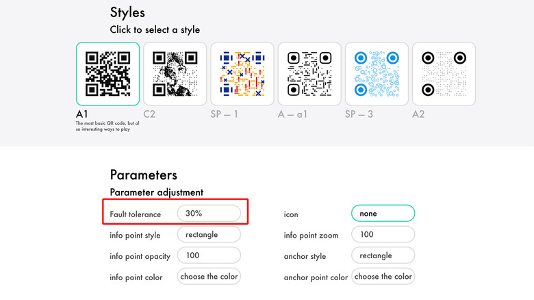Choose the SP — 3 blue bubble style
The width and height of the screenshot is (534, 300).
376,74
